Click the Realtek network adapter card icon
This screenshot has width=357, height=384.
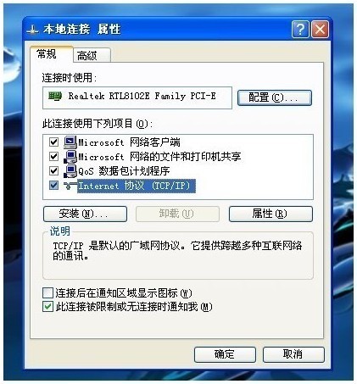coord(55,97)
